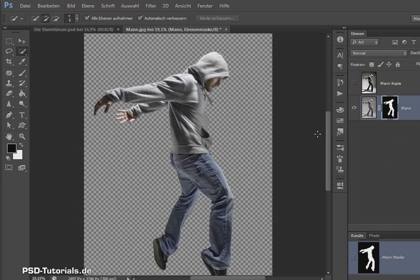This screenshot has height=280, width=420.
Task: Expand the icon panel dock with double-arrow
Action: point(344,28)
